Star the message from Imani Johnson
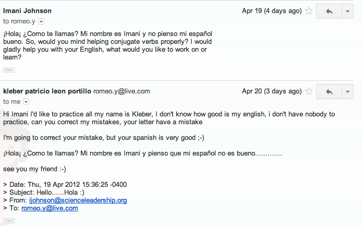The image size is (362, 226). click(x=309, y=11)
